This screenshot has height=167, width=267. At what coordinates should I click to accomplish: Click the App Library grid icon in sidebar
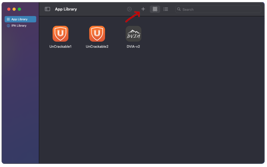pyautogui.click(x=8, y=19)
